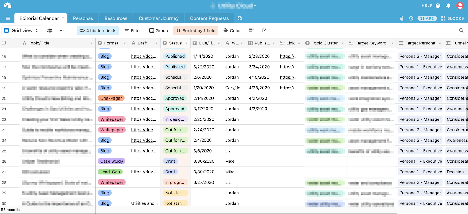Image resolution: width=468 pixels, height=214 pixels.
Task: Click the Airtable logo home icon
Action: click(x=8, y=6)
